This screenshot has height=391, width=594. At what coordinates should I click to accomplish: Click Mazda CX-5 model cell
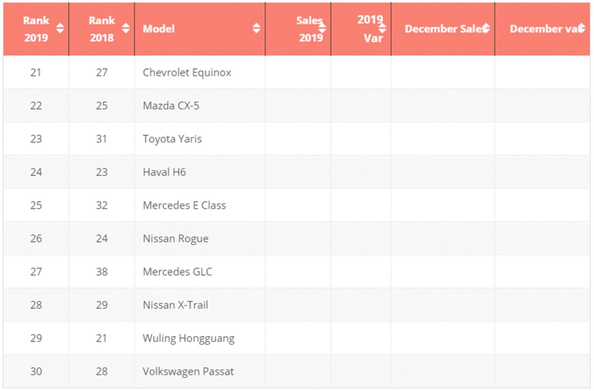(171, 106)
